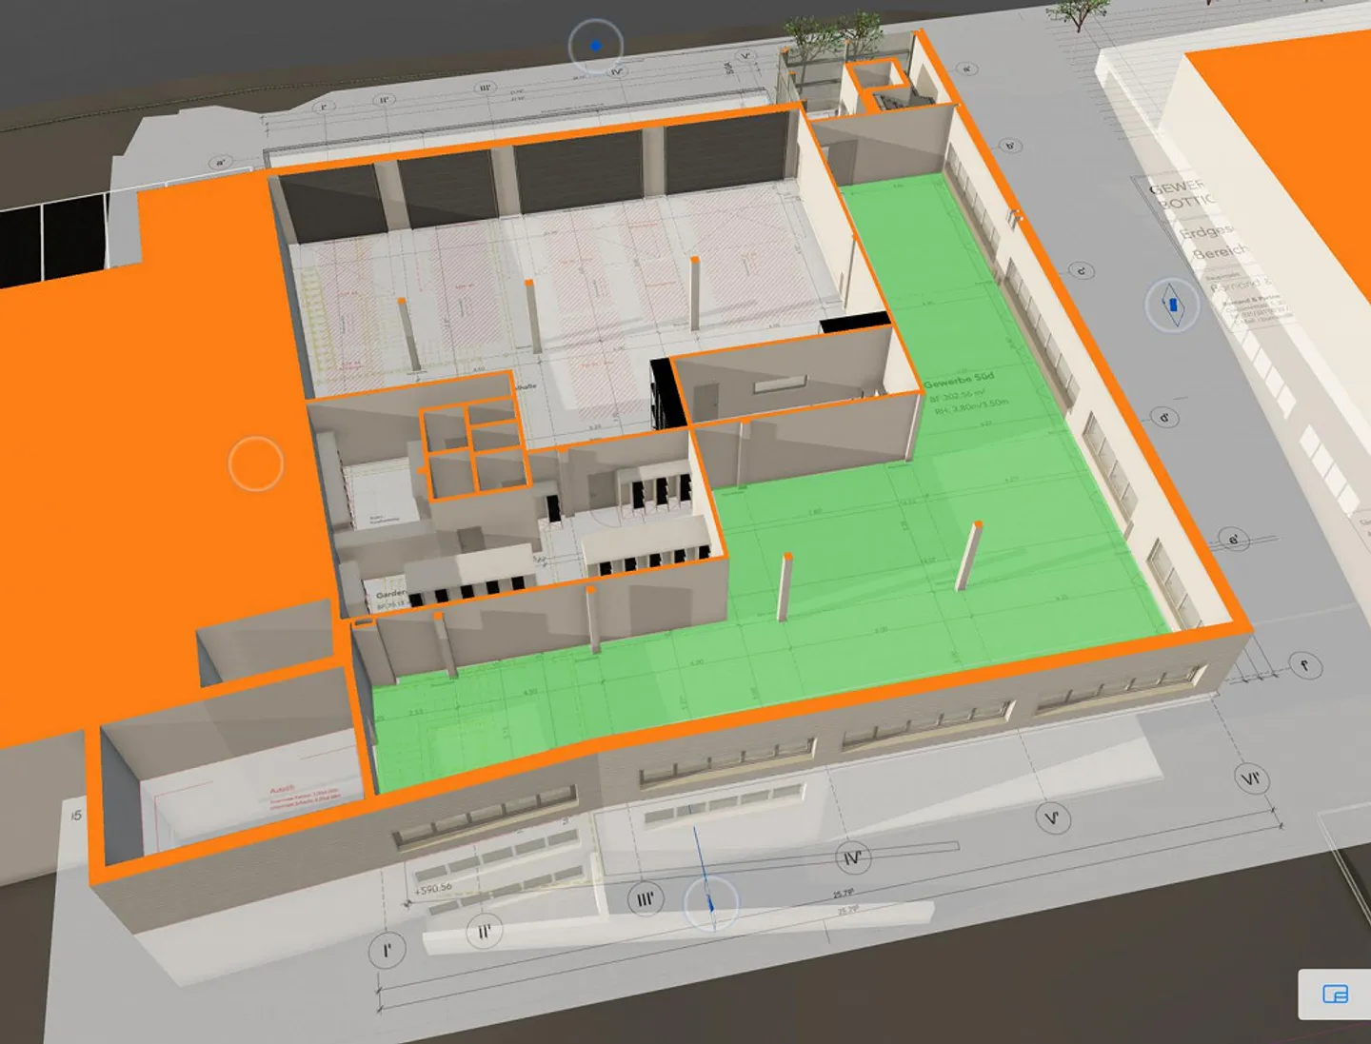This screenshot has width=1371, height=1044.
Task: Select the blue diamond section marker at right
Action: [1173, 305]
